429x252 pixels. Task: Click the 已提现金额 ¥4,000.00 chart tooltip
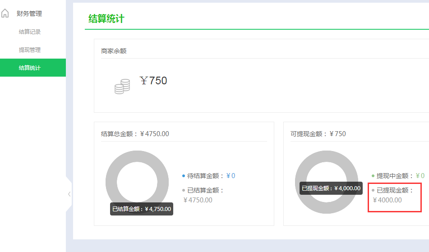[x=331, y=188]
